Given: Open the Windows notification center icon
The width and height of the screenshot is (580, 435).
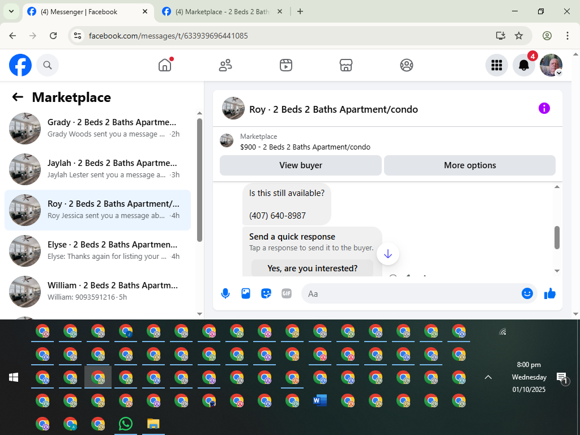Looking at the screenshot, I should [562, 378].
